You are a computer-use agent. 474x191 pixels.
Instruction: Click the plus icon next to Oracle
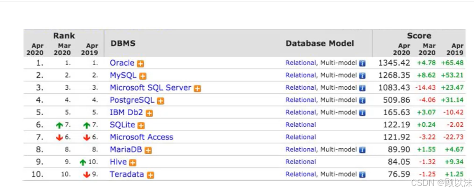click(x=140, y=64)
